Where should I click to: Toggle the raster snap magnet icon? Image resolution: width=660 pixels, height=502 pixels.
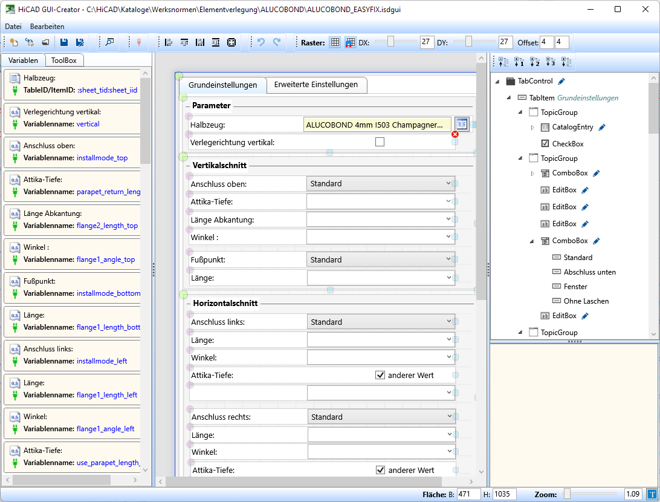click(x=350, y=42)
